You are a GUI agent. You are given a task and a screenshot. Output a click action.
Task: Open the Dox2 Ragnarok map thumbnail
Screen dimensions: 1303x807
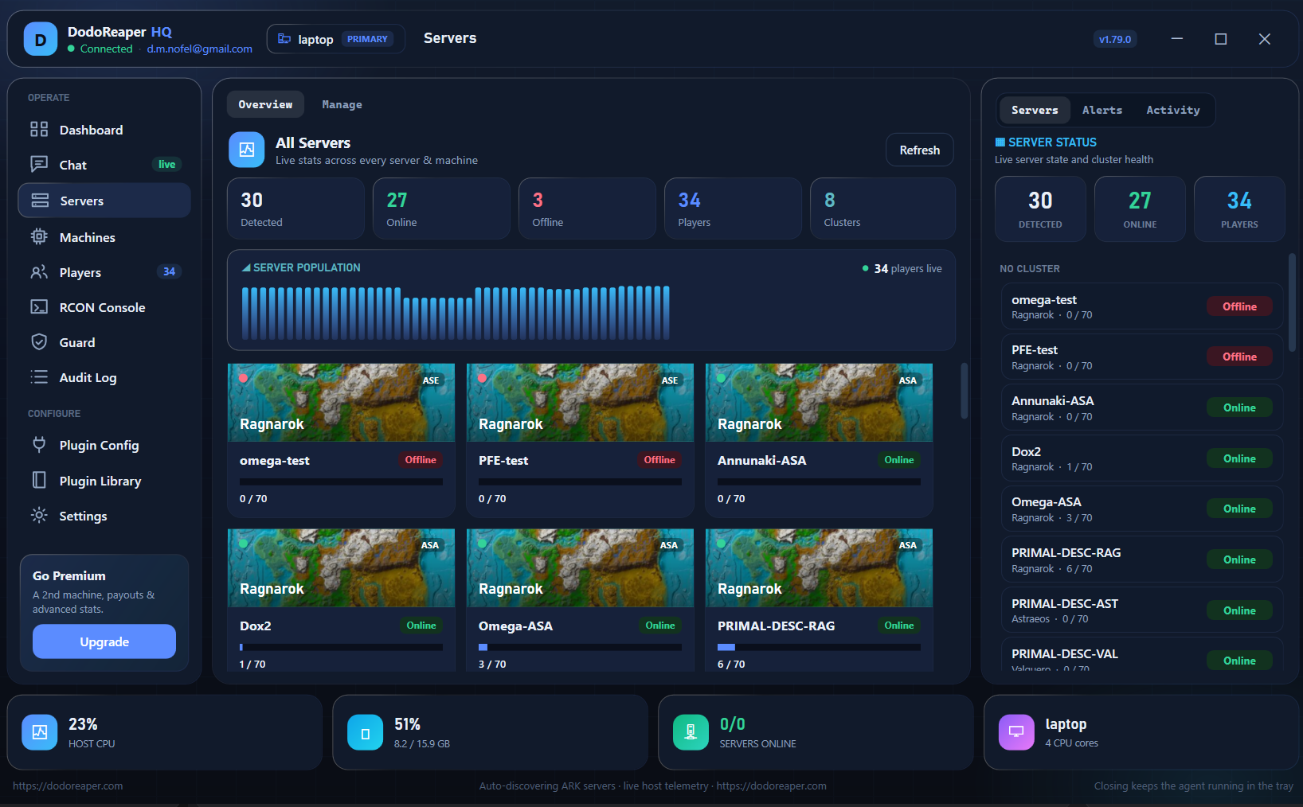[x=341, y=568]
